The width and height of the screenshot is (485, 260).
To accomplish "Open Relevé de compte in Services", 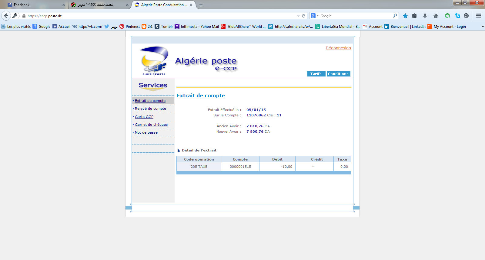I will pyautogui.click(x=150, y=109).
